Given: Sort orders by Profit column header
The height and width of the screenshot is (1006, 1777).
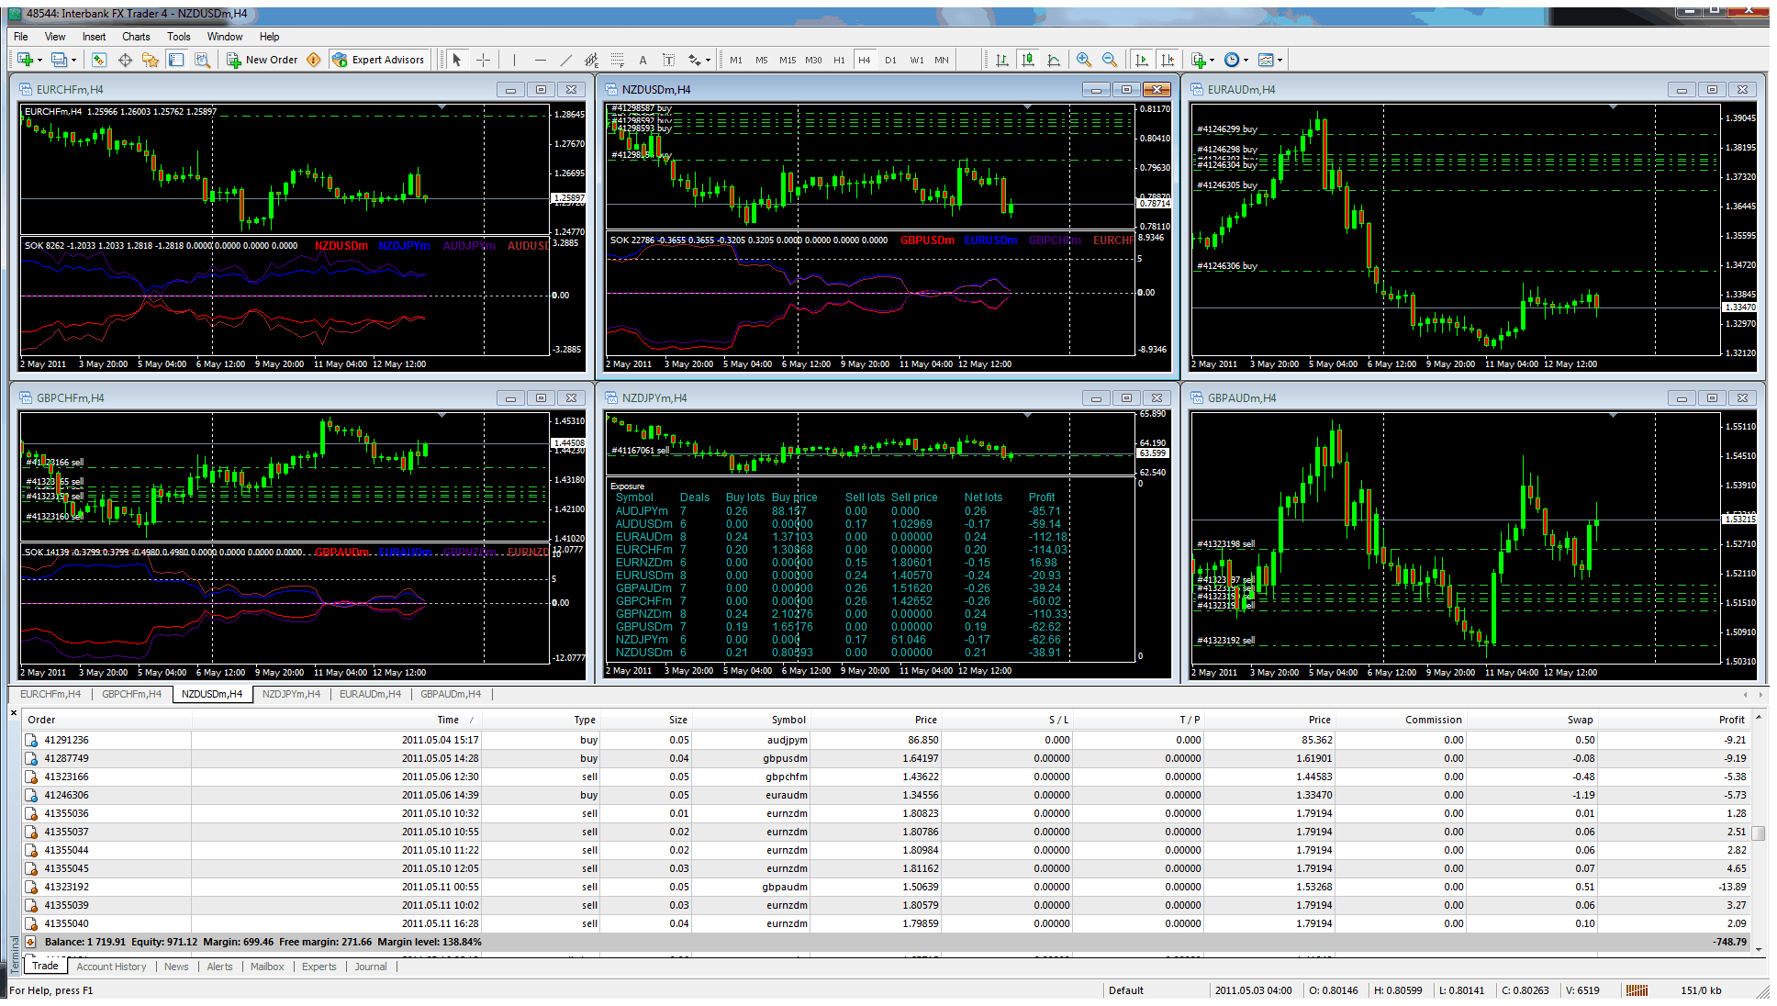Looking at the screenshot, I should point(1674,720).
